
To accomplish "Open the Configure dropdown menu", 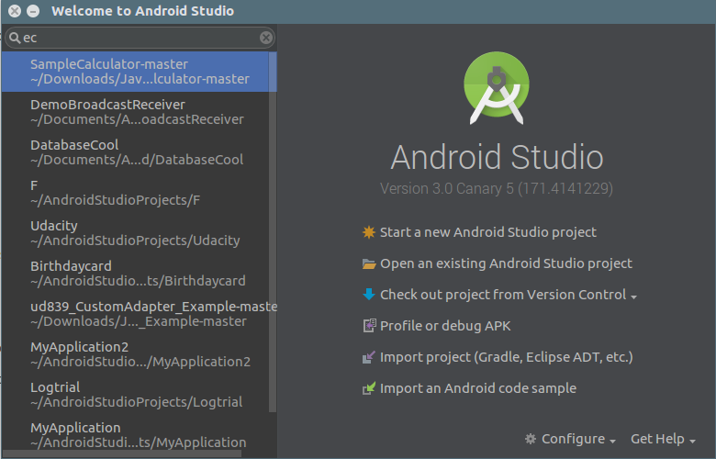I will tap(578, 439).
